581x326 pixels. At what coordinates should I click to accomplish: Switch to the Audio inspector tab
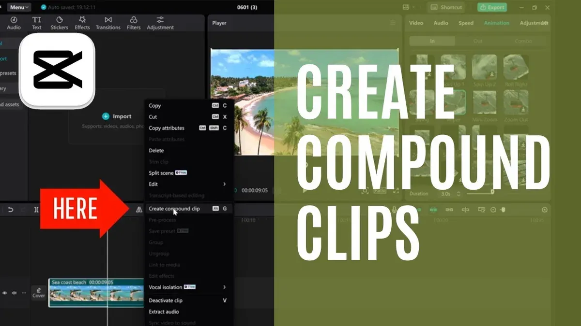pyautogui.click(x=441, y=23)
